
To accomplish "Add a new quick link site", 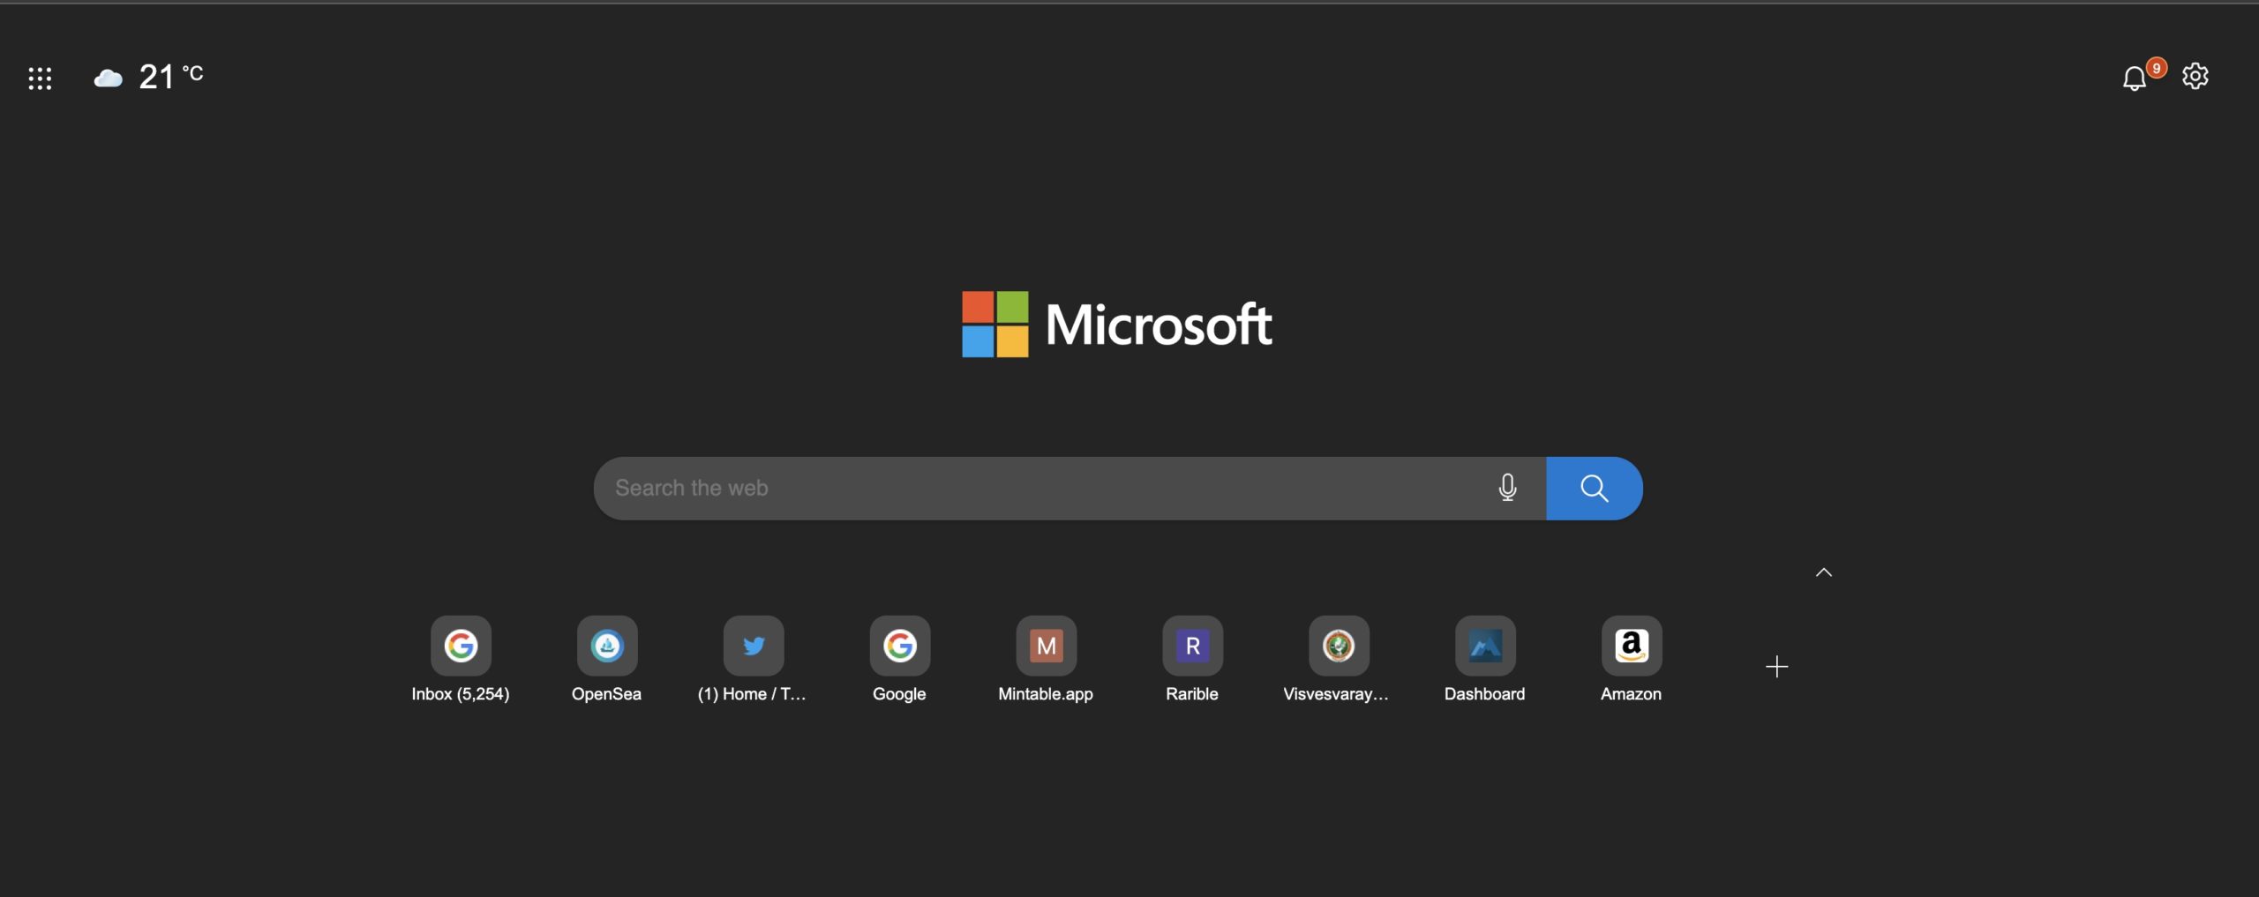I will point(1776,666).
